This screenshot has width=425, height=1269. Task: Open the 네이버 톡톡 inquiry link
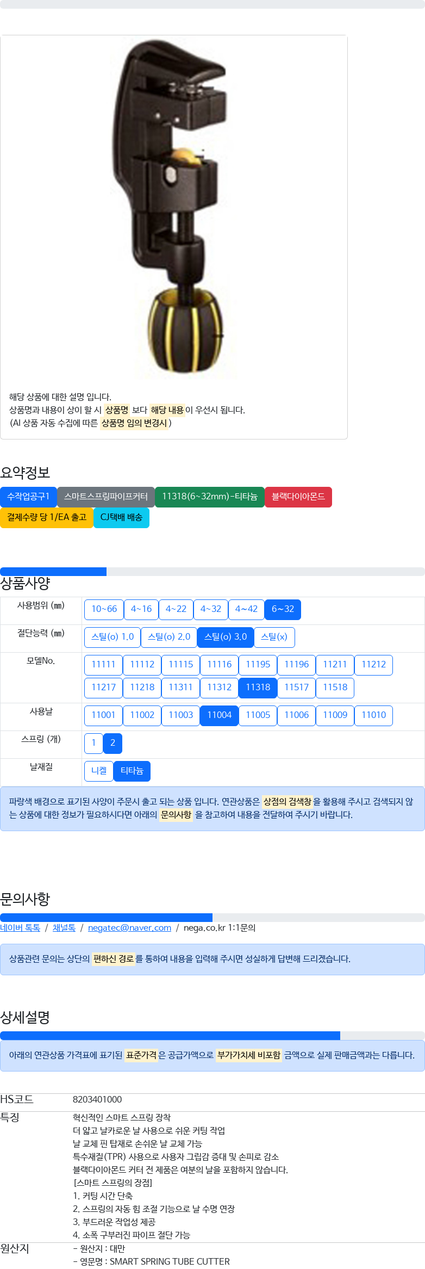20,928
